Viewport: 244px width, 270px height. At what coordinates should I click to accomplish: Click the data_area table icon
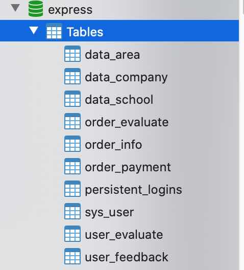pos(72,54)
